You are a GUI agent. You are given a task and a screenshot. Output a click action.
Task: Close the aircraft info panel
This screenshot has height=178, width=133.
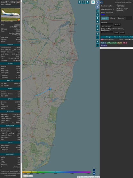(19, 2)
